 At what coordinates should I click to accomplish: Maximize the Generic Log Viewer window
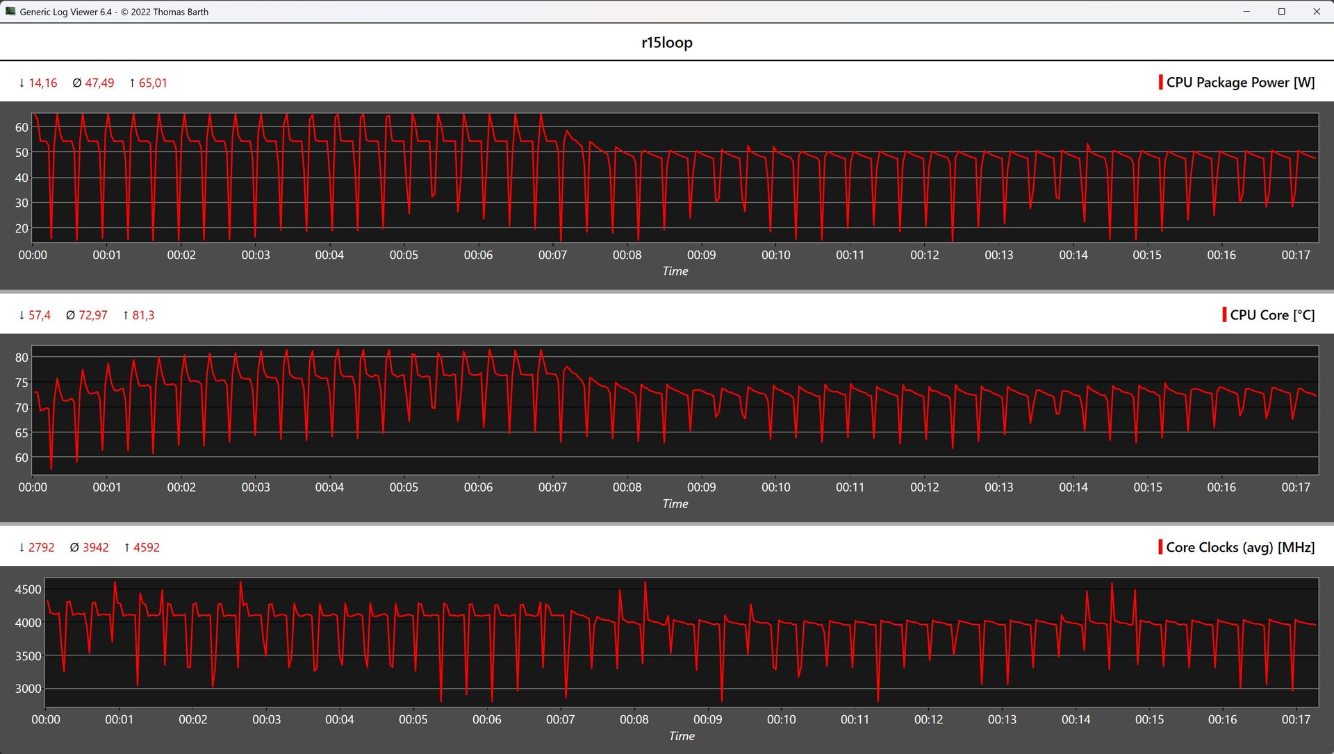1281,11
